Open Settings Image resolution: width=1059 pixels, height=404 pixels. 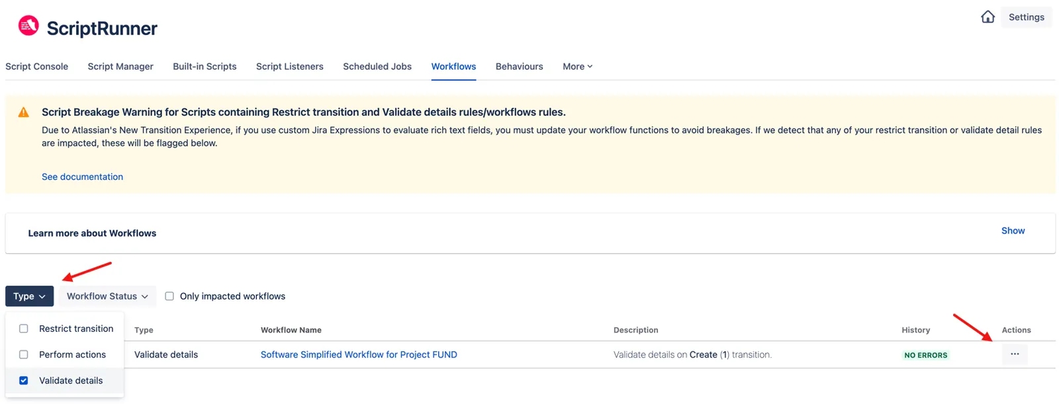click(1026, 17)
